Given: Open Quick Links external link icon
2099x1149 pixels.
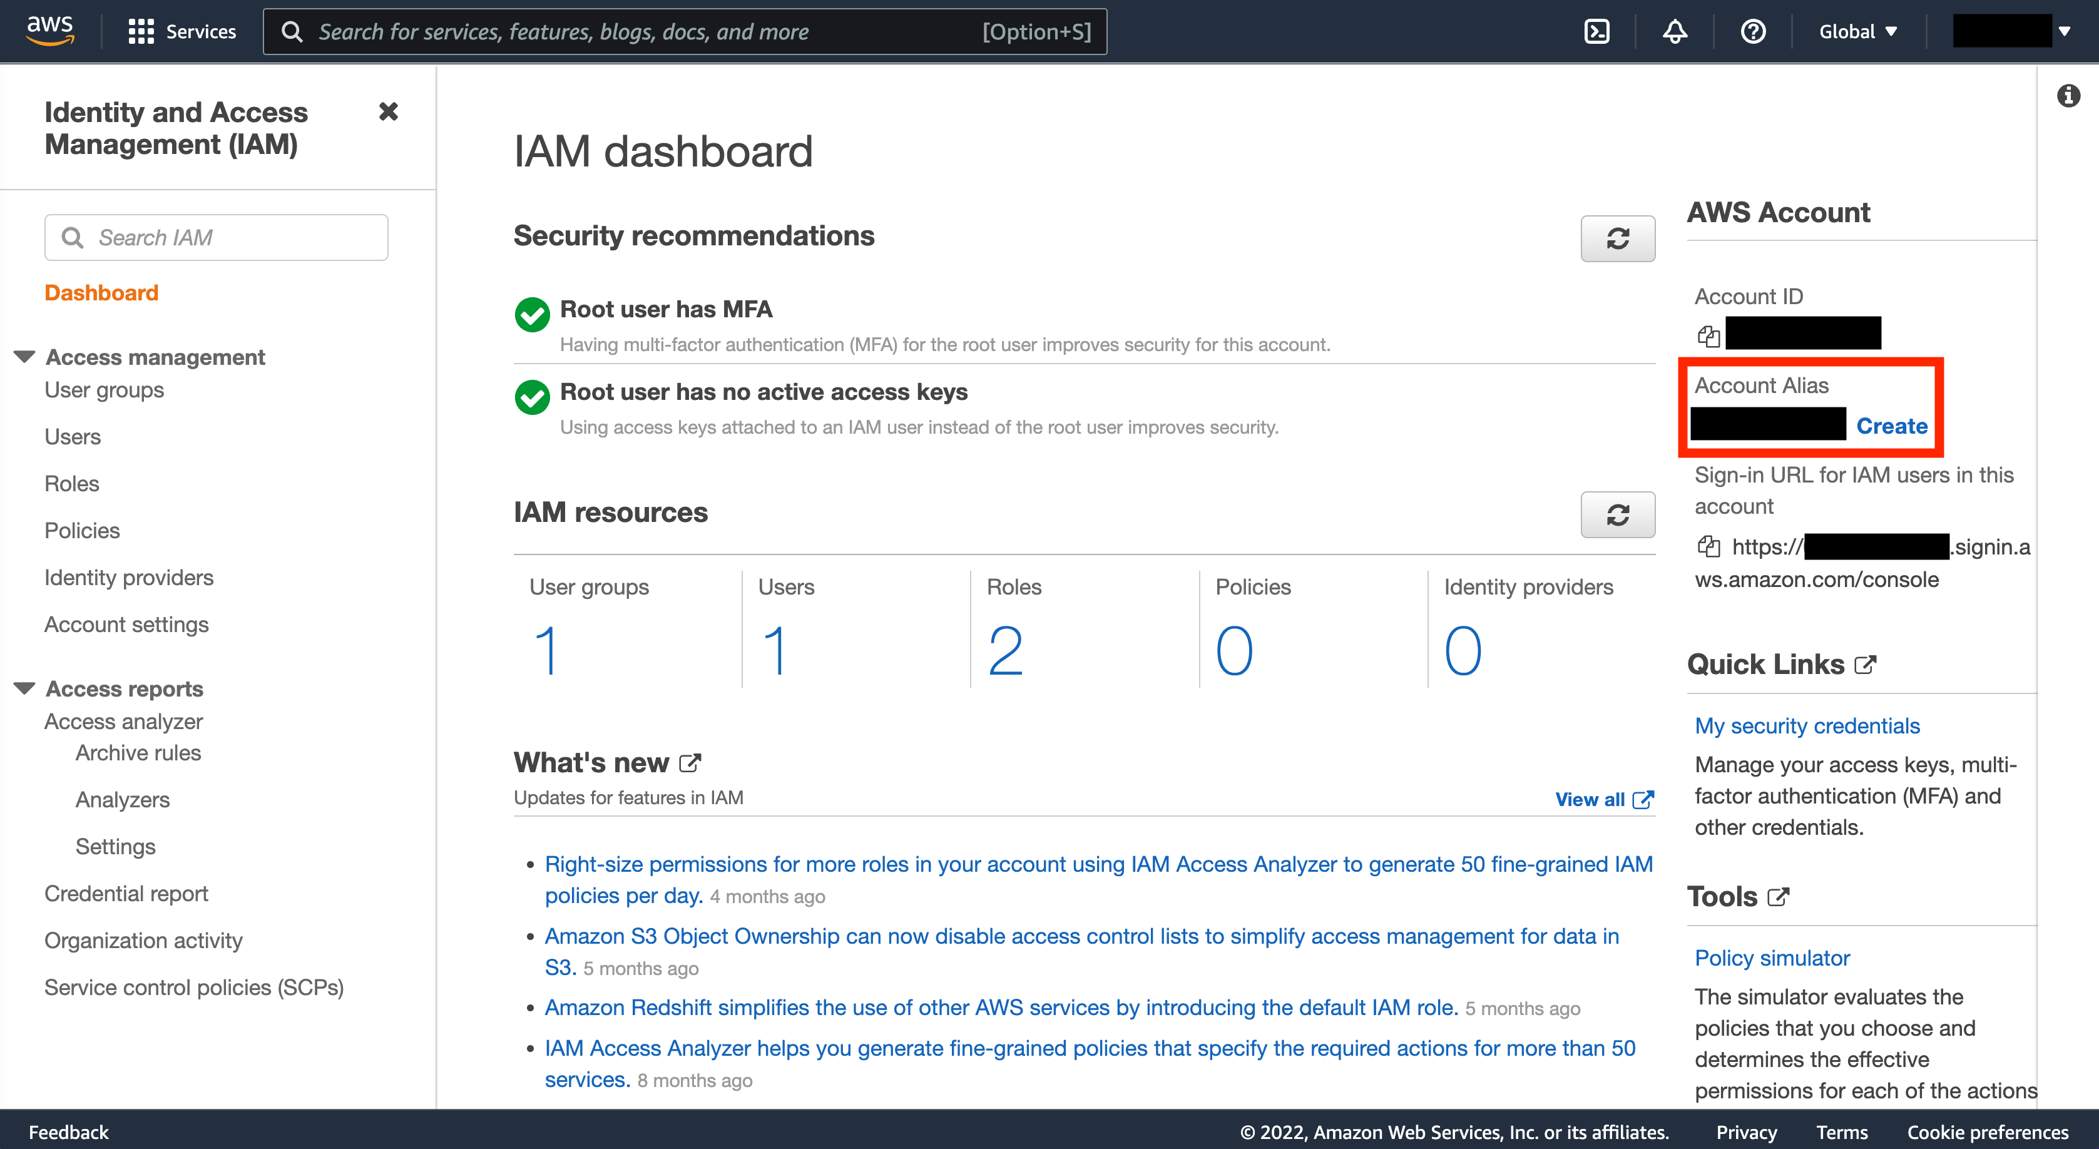Looking at the screenshot, I should pos(1865,665).
